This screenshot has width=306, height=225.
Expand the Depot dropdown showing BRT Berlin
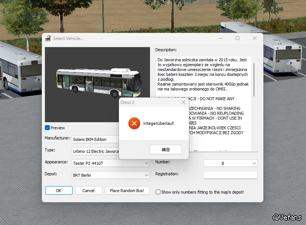[147, 175]
